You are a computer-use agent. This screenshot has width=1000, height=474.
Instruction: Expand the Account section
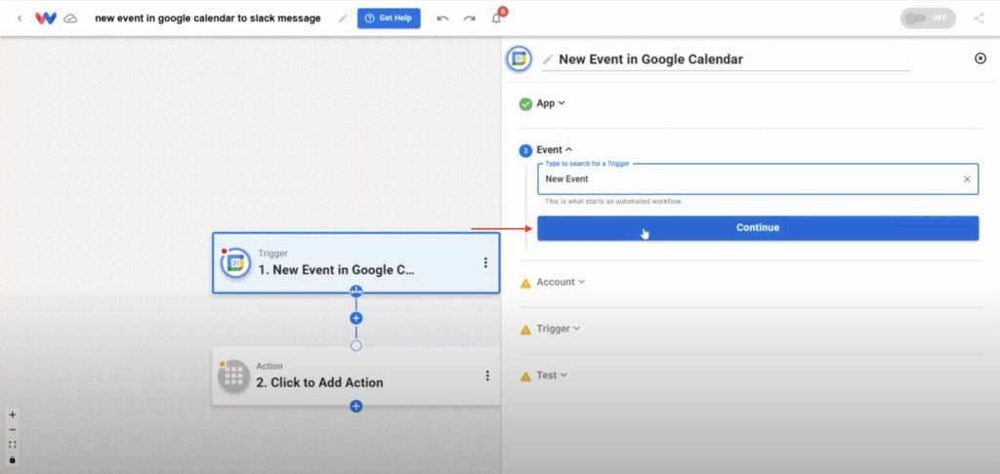click(560, 282)
